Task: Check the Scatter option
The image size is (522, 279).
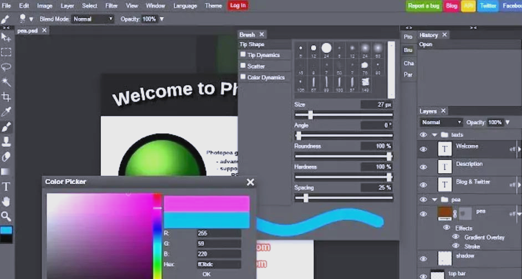Action: click(x=243, y=66)
